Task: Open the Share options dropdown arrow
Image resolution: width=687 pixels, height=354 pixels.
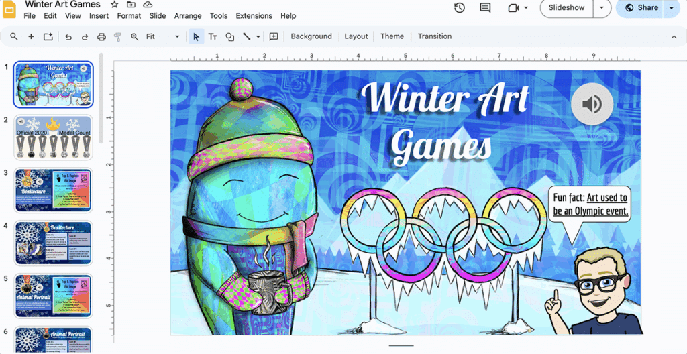Action: coord(671,8)
